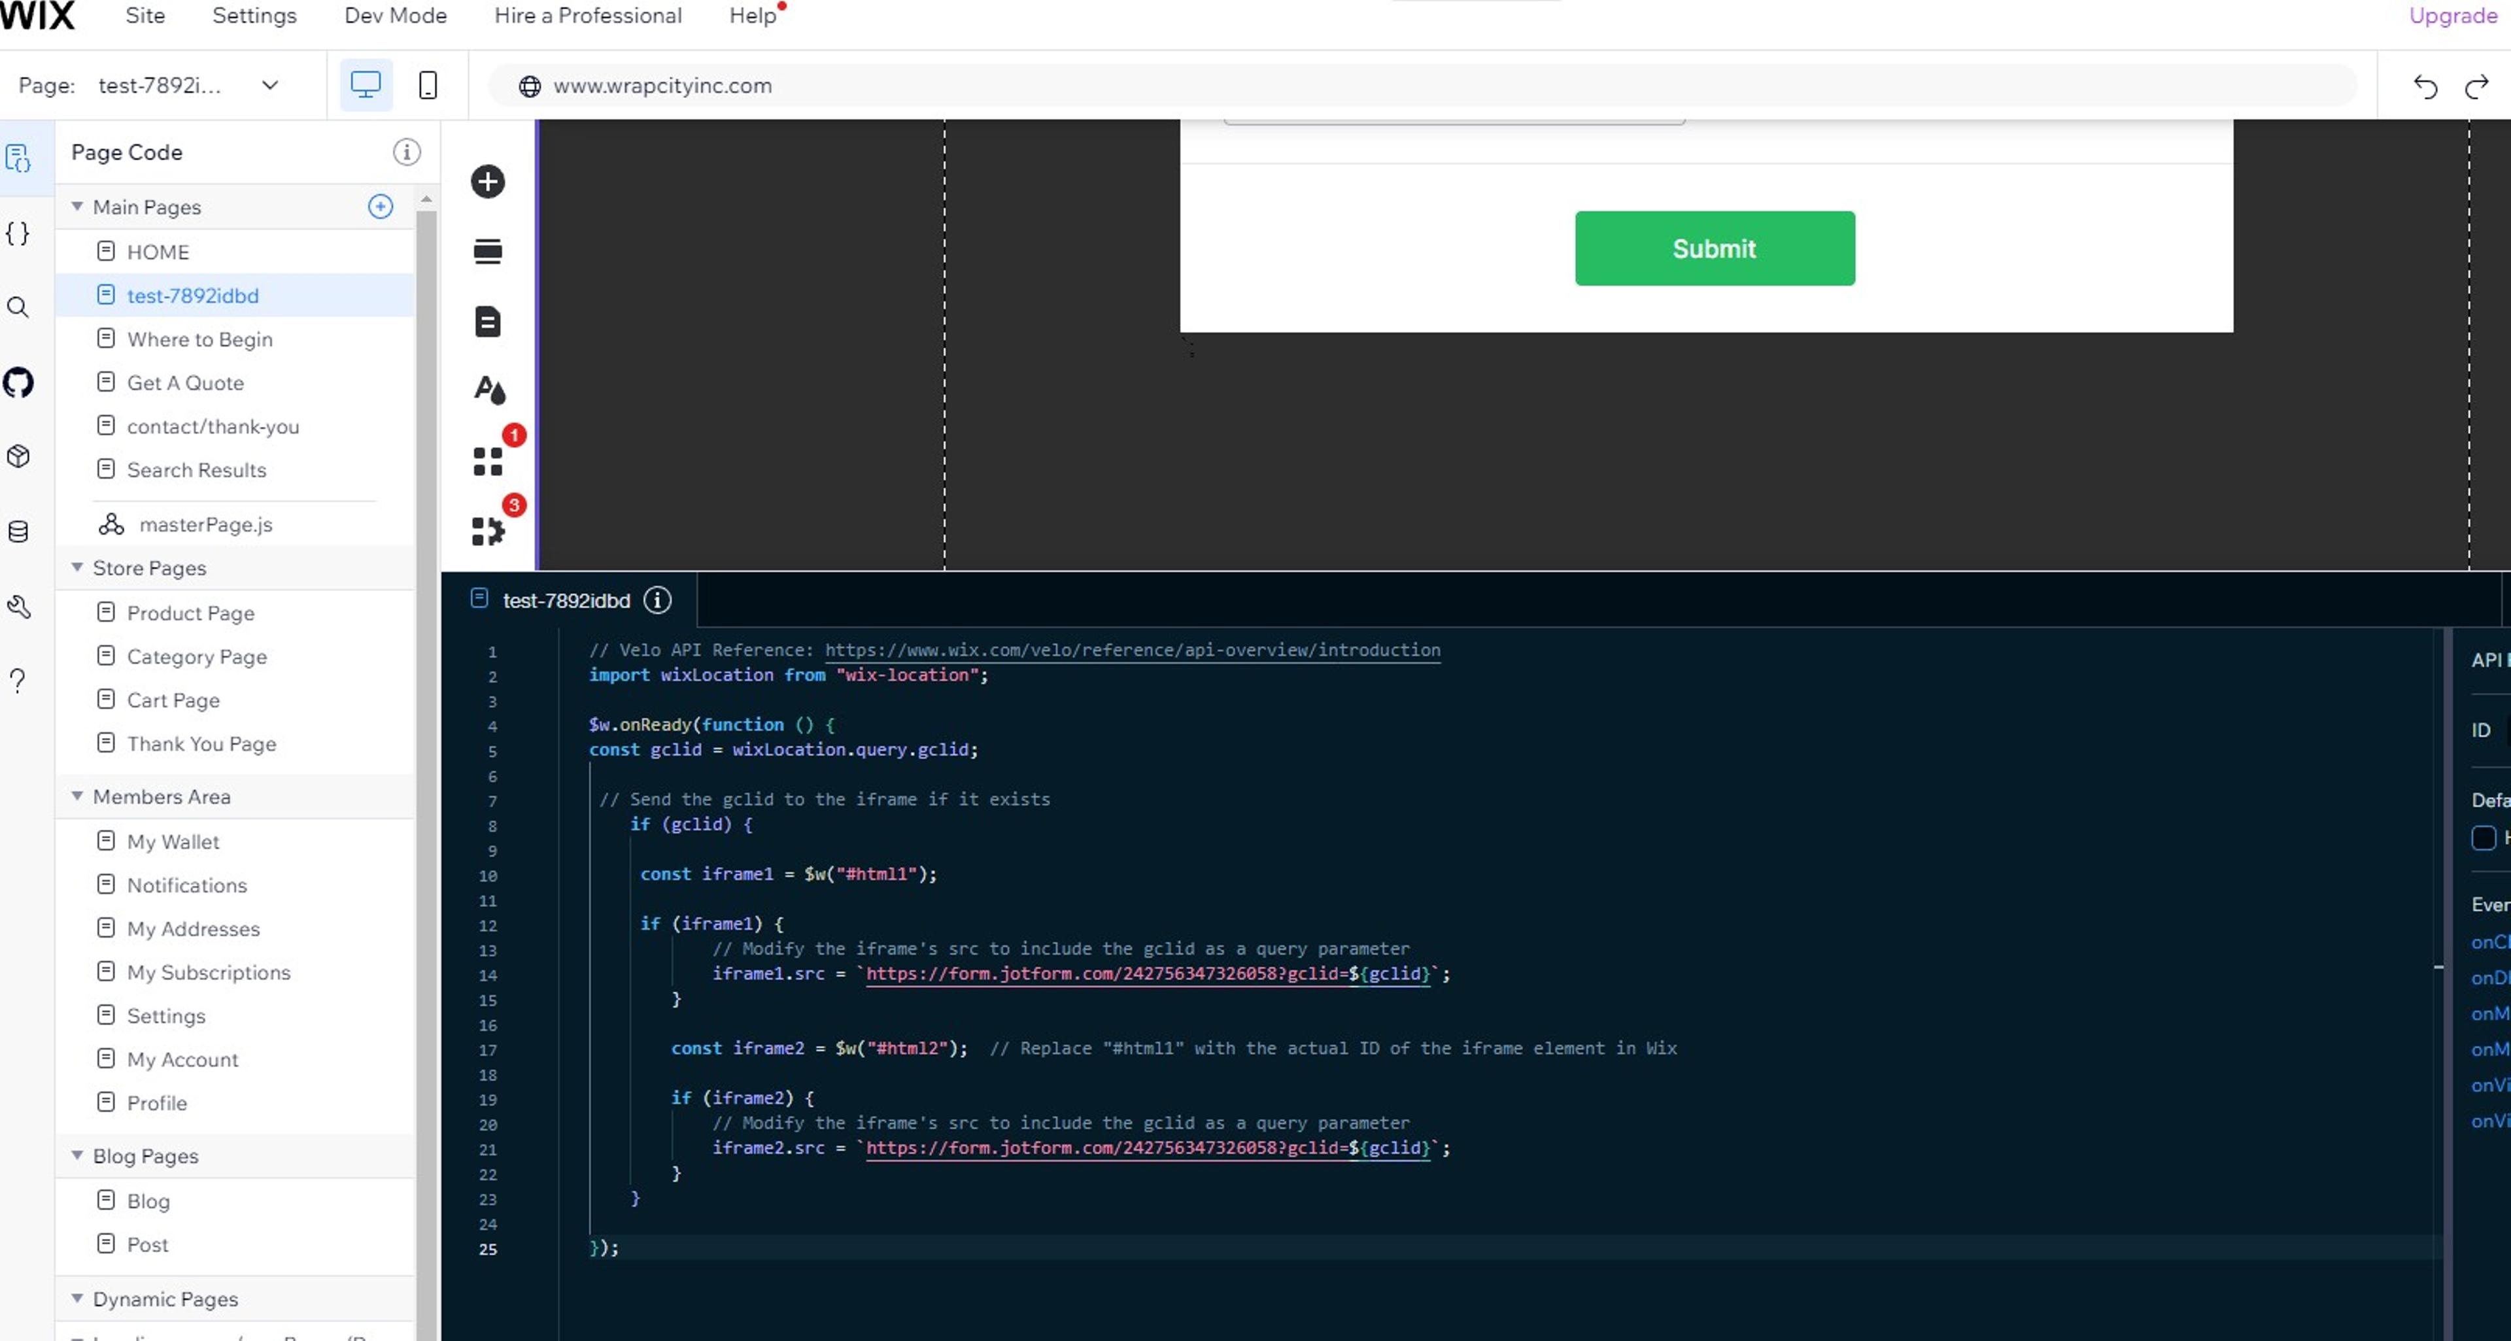Select the test-7892idbd page
This screenshot has width=2511, height=1341.
pyautogui.click(x=235, y=296)
